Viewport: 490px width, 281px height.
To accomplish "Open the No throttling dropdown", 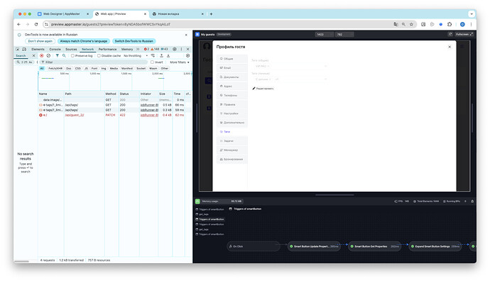I will click(136, 55).
